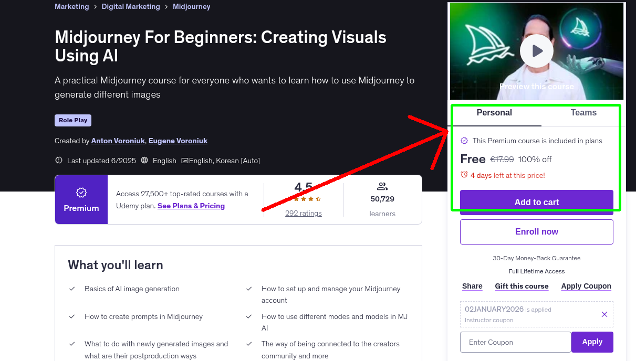Screen dimensions: 636x361
Task: Click the globe icon beside English language
Action: pos(144,160)
